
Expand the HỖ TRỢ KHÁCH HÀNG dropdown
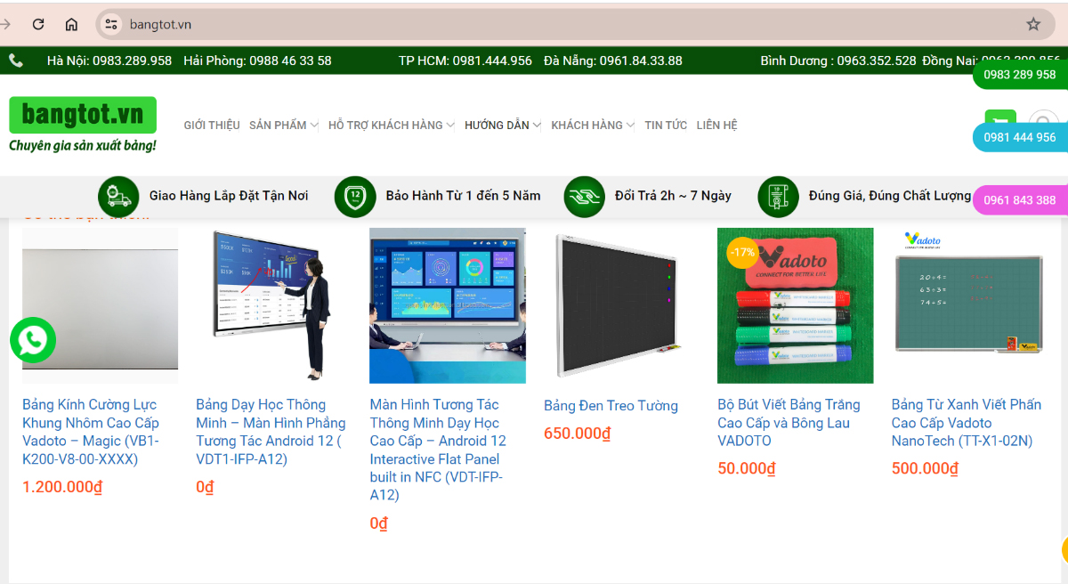[x=391, y=126]
